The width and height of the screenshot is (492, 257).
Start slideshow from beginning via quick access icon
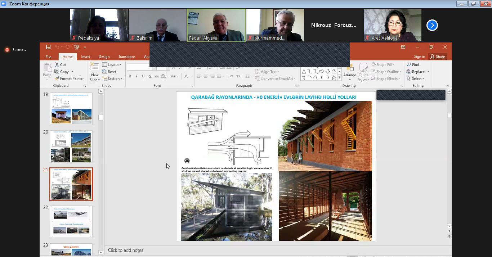coord(76,47)
